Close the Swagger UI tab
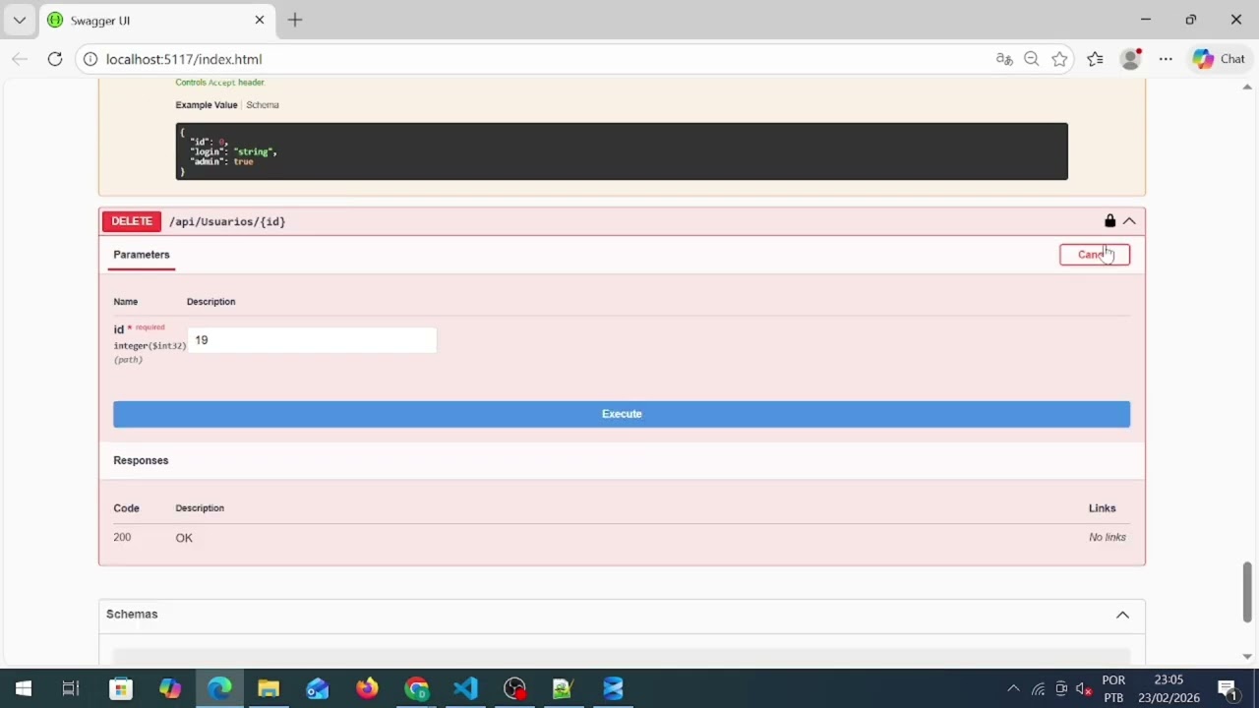This screenshot has width=1259, height=708. click(260, 20)
